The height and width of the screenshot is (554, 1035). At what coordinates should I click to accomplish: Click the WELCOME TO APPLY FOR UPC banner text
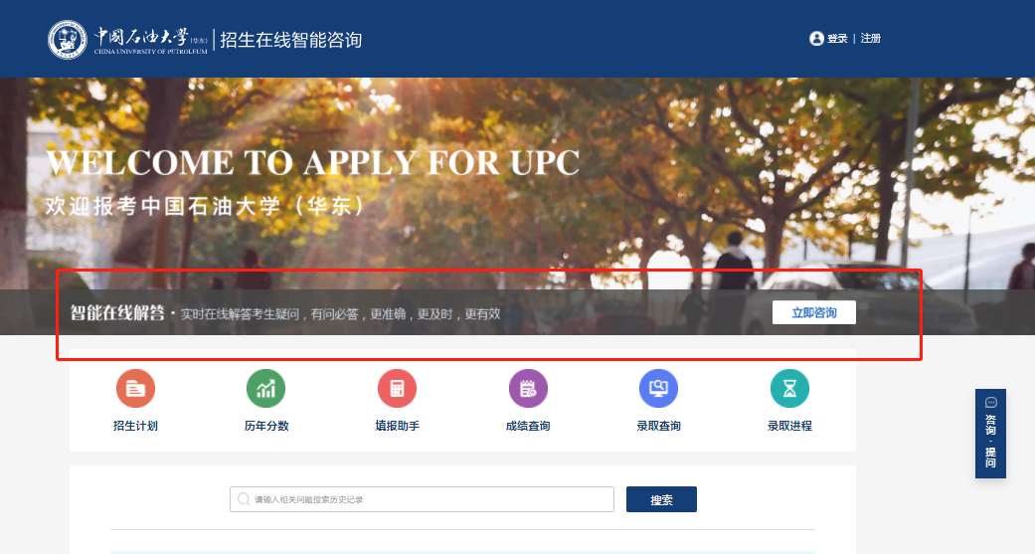click(313, 162)
